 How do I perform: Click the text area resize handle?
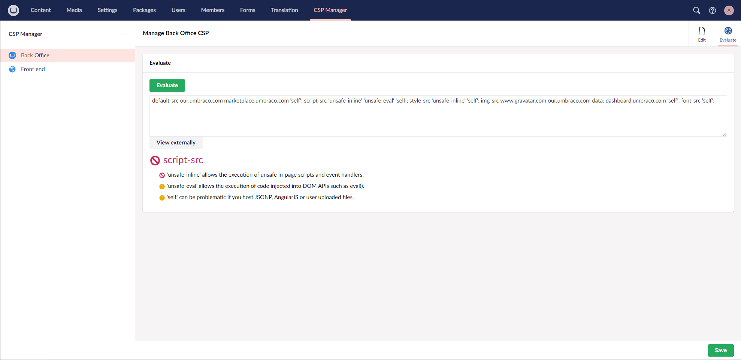725,134
